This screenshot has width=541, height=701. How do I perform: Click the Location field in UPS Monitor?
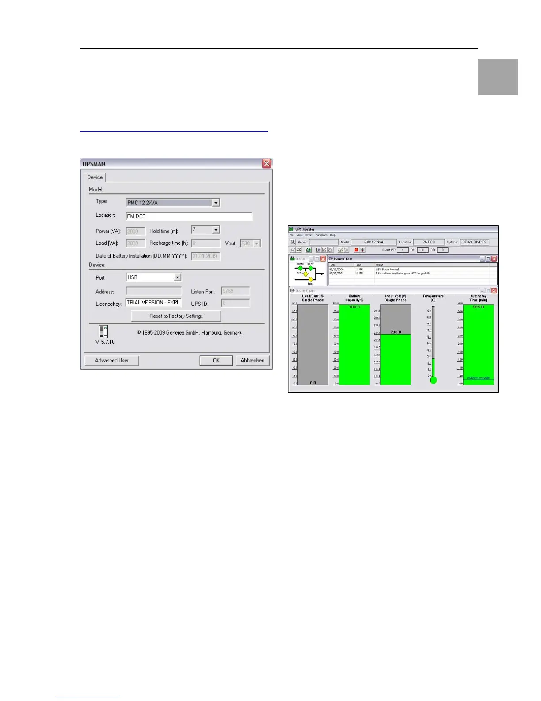(x=429, y=242)
